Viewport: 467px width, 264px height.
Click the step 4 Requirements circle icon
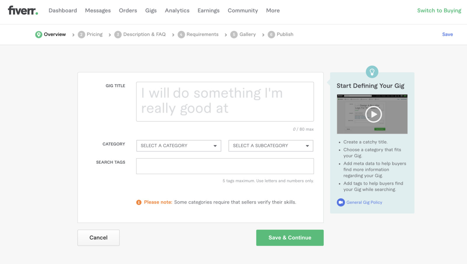[x=181, y=35]
